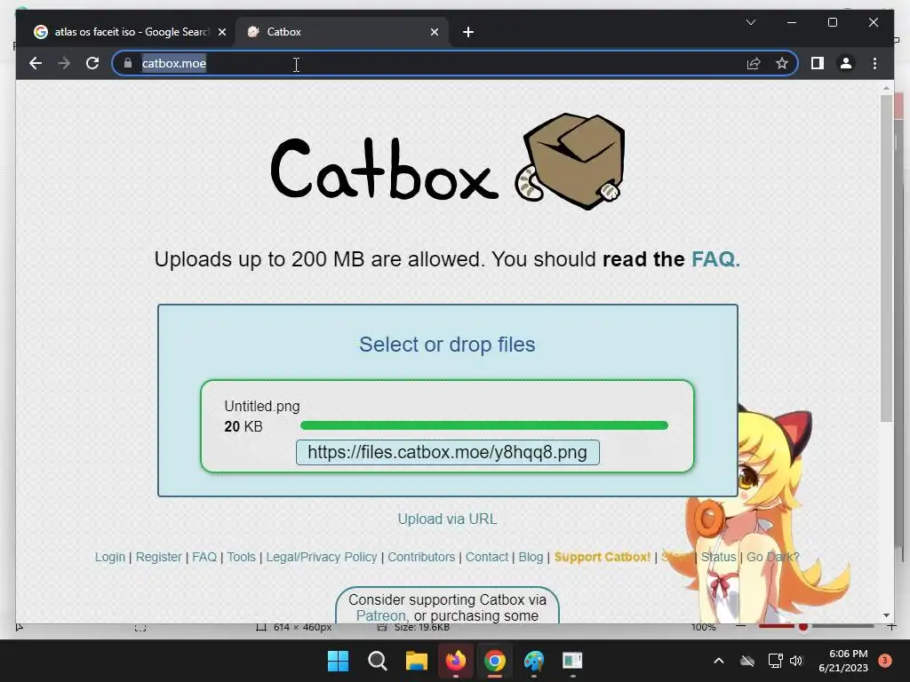The image size is (910, 682).
Task: Open Paint from the taskbar
Action: [533, 661]
